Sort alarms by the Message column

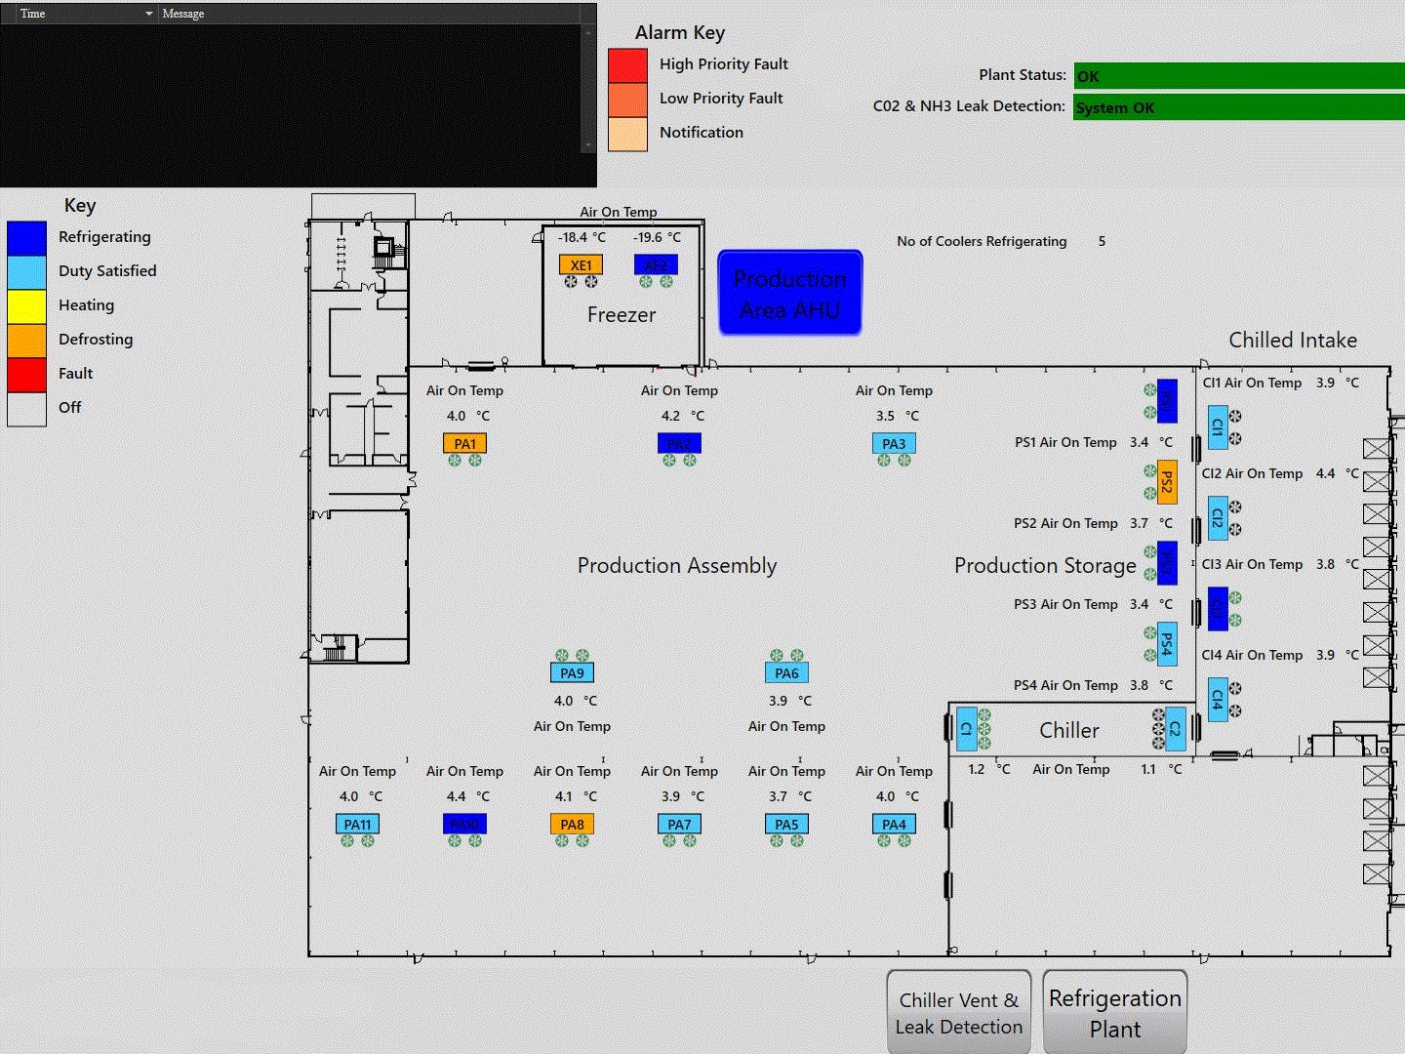pos(371,14)
